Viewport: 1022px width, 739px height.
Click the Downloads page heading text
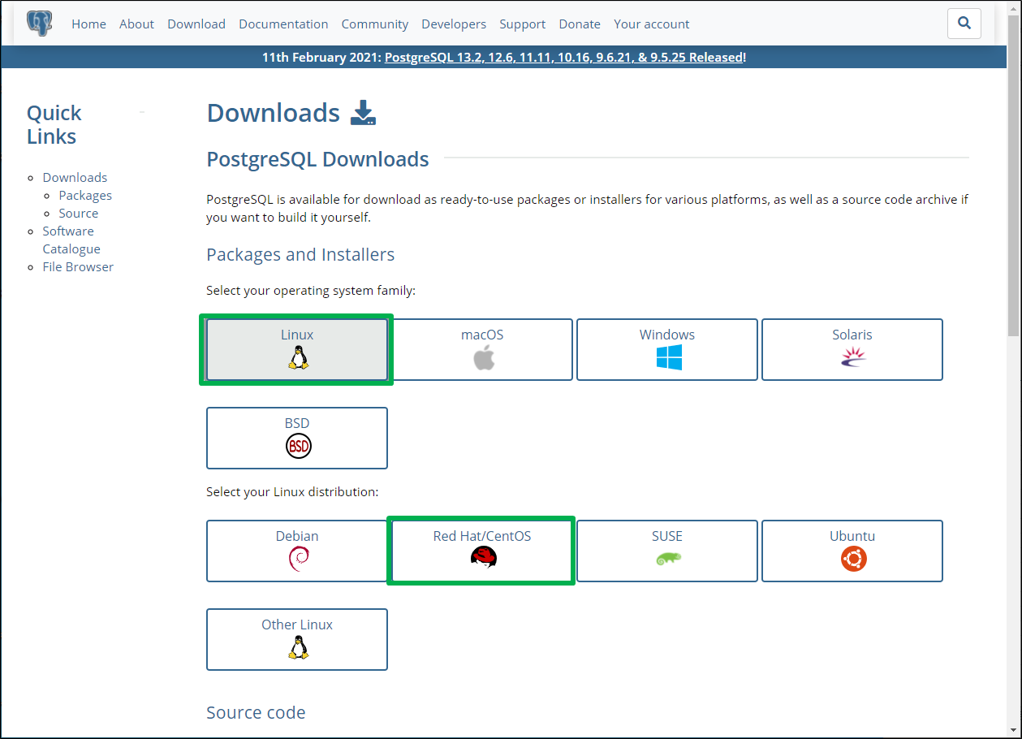point(274,113)
